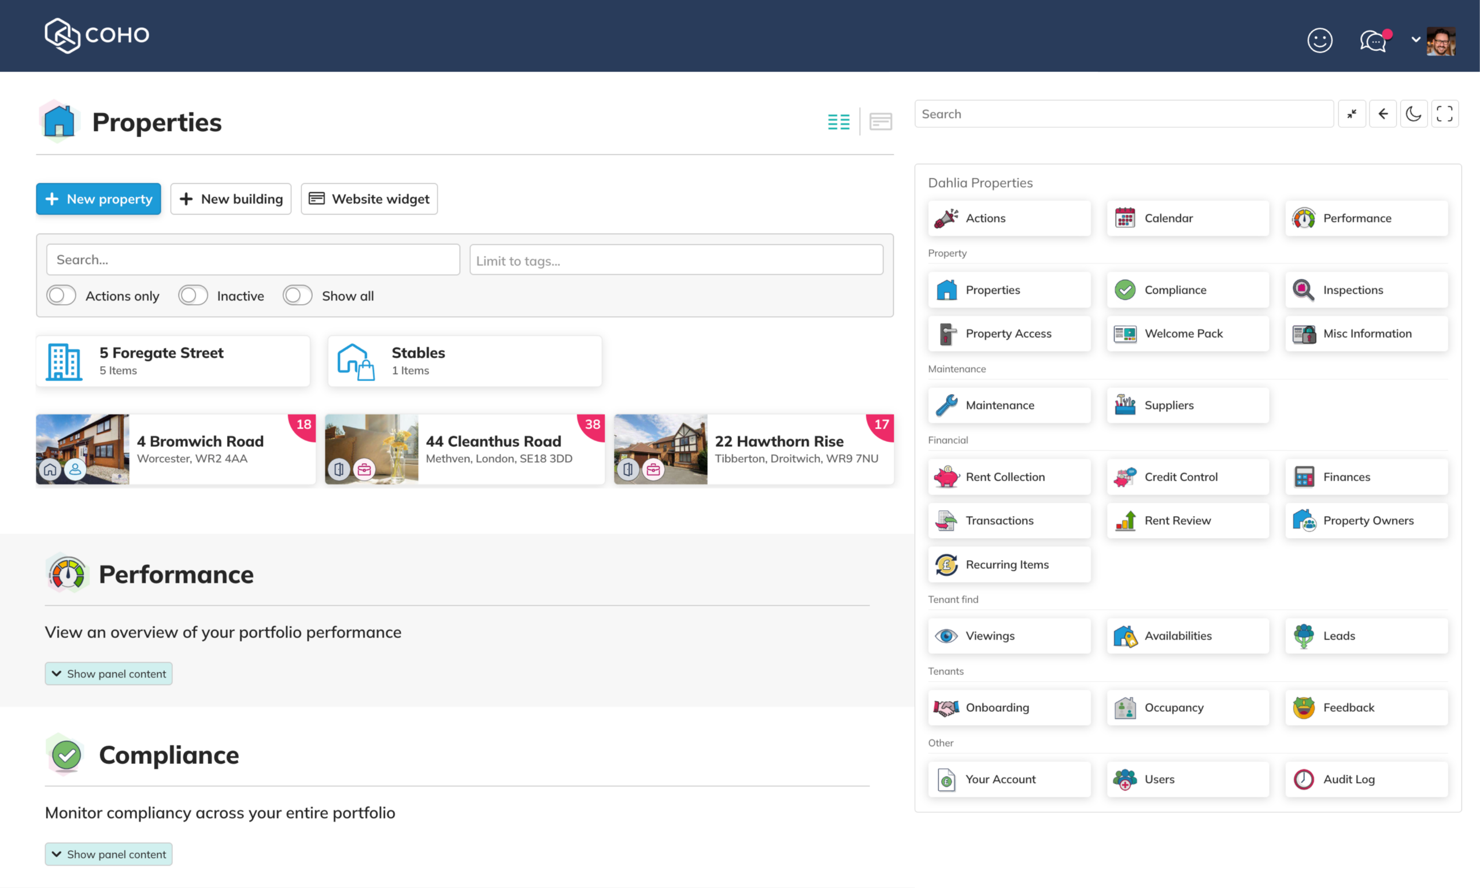Open the smiley face feedback icon
The width and height of the screenshot is (1480, 888).
[1319, 40]
